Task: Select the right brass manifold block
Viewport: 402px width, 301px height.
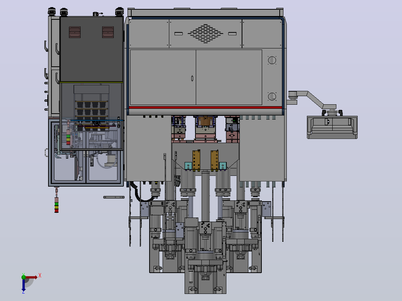Action: (x=214, y=160)
